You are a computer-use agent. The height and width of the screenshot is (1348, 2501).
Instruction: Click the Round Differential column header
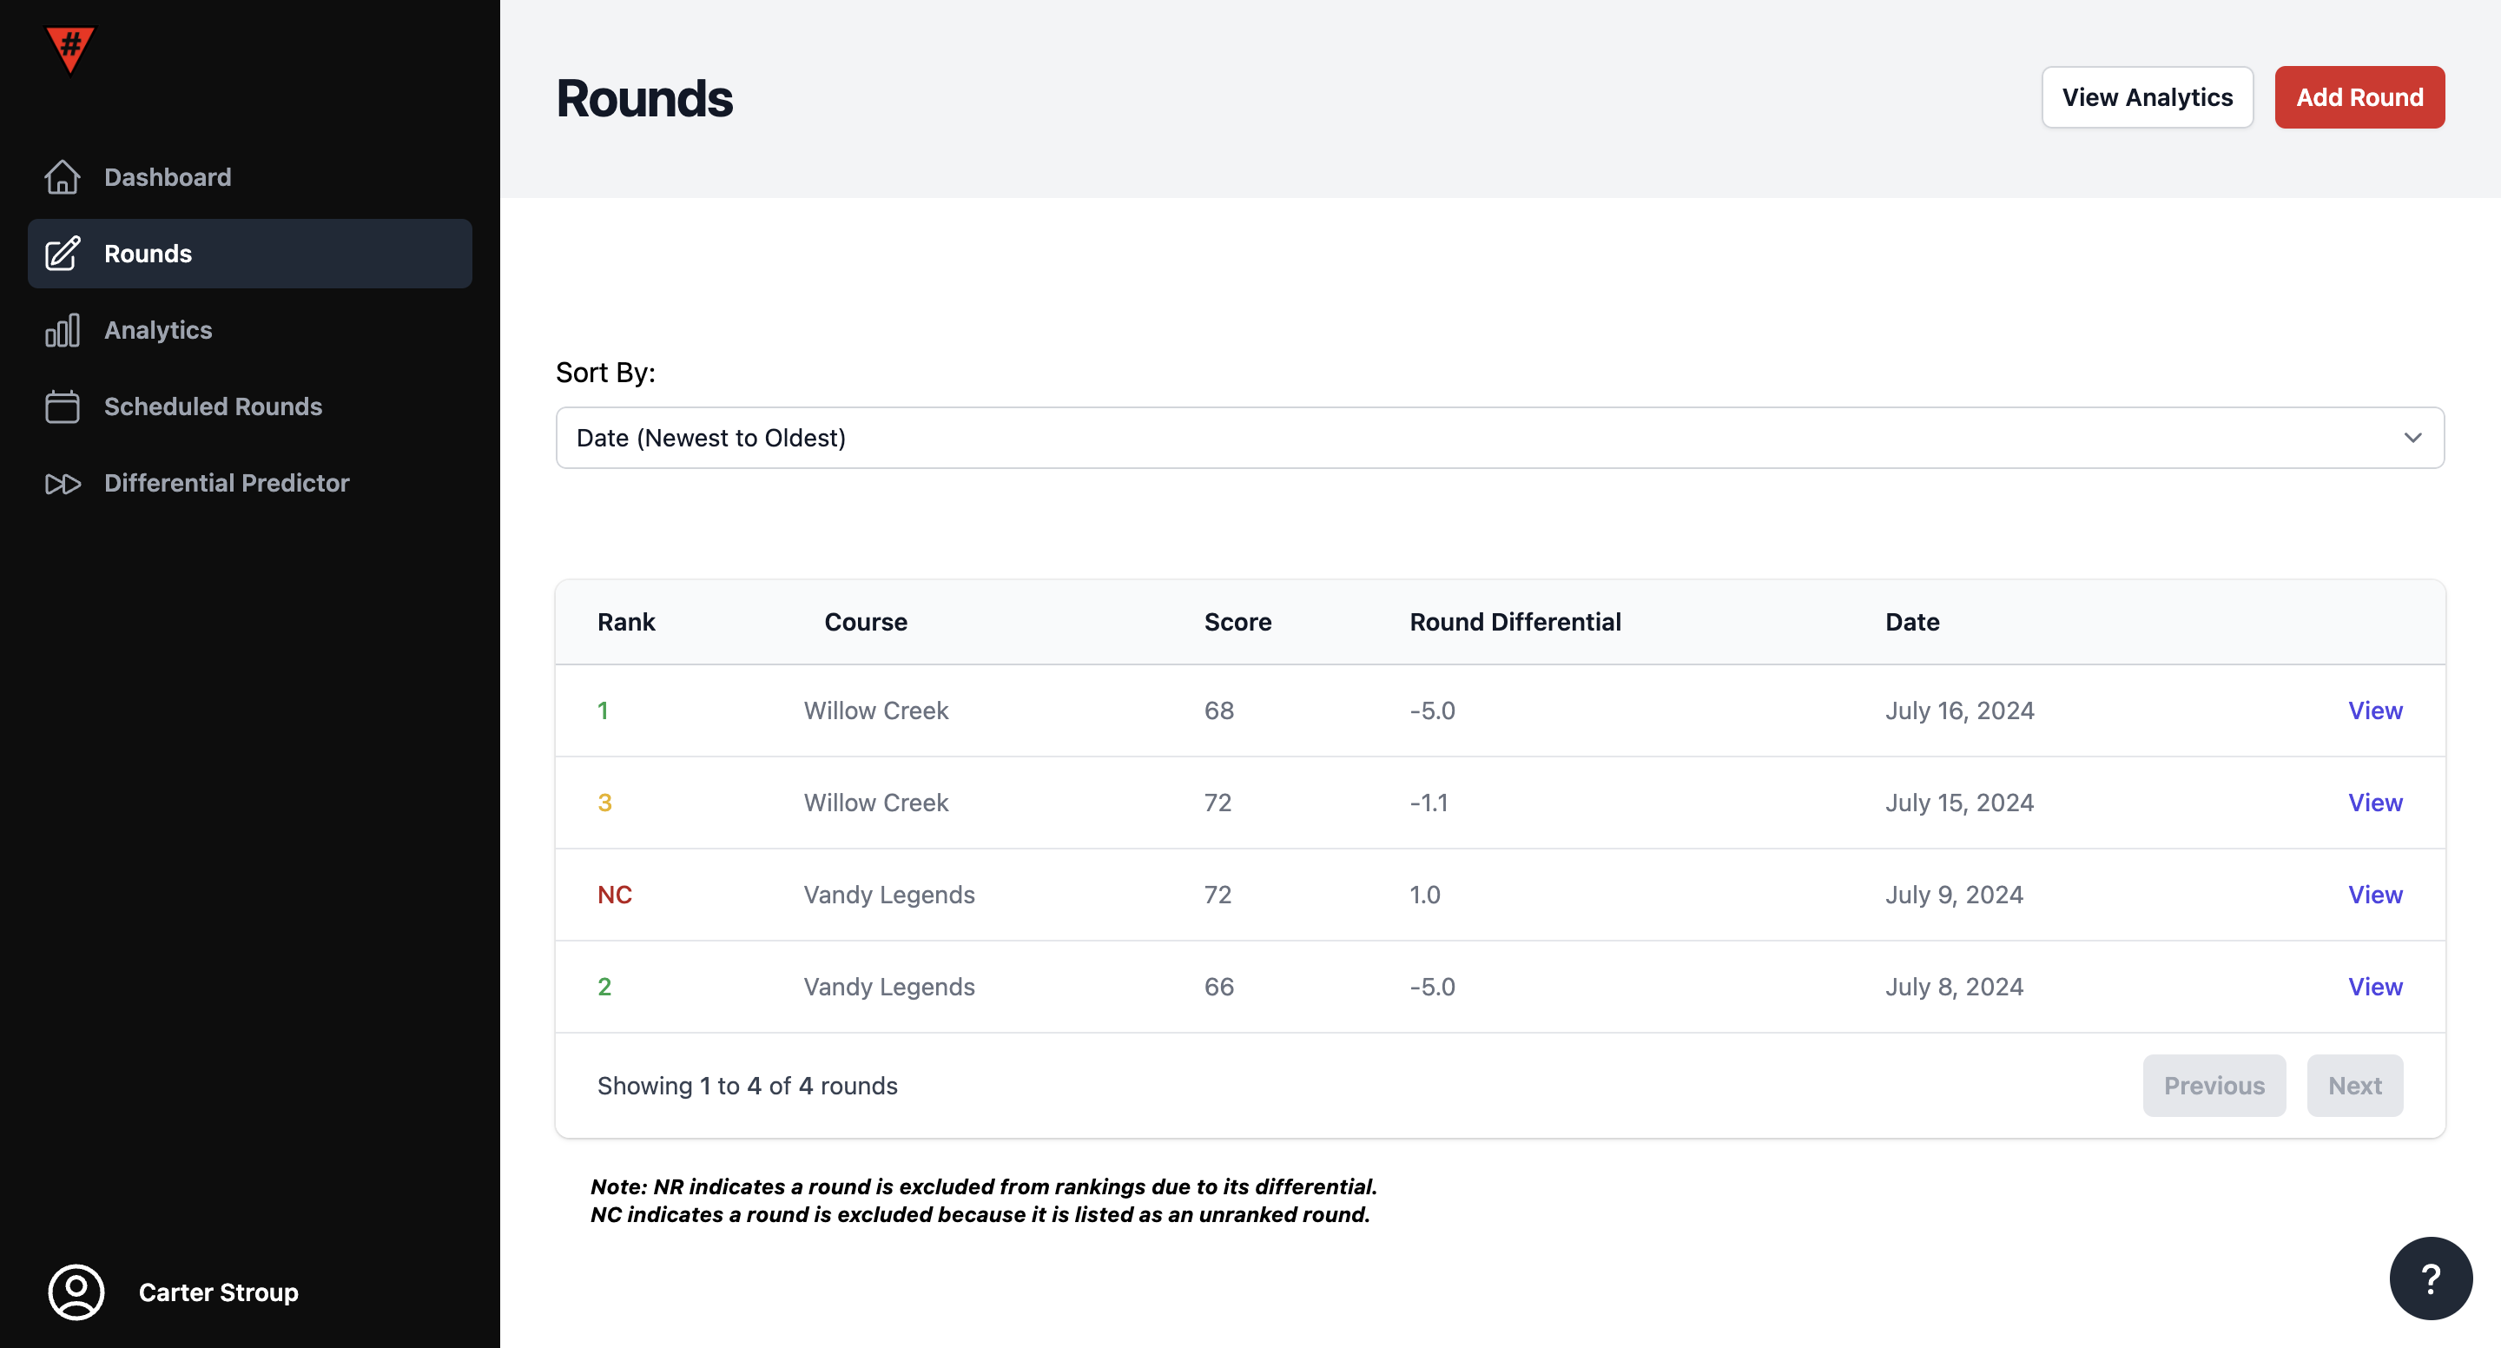pos(1514,622)
